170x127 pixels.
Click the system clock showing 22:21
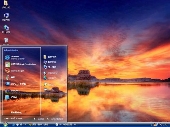[x=166, y=124]
